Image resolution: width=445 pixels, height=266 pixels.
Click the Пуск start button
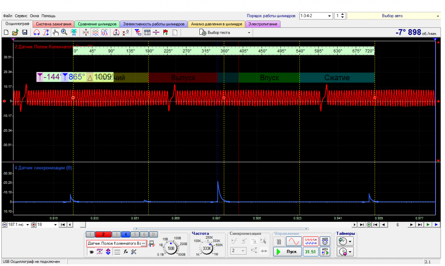coord(288,252)
